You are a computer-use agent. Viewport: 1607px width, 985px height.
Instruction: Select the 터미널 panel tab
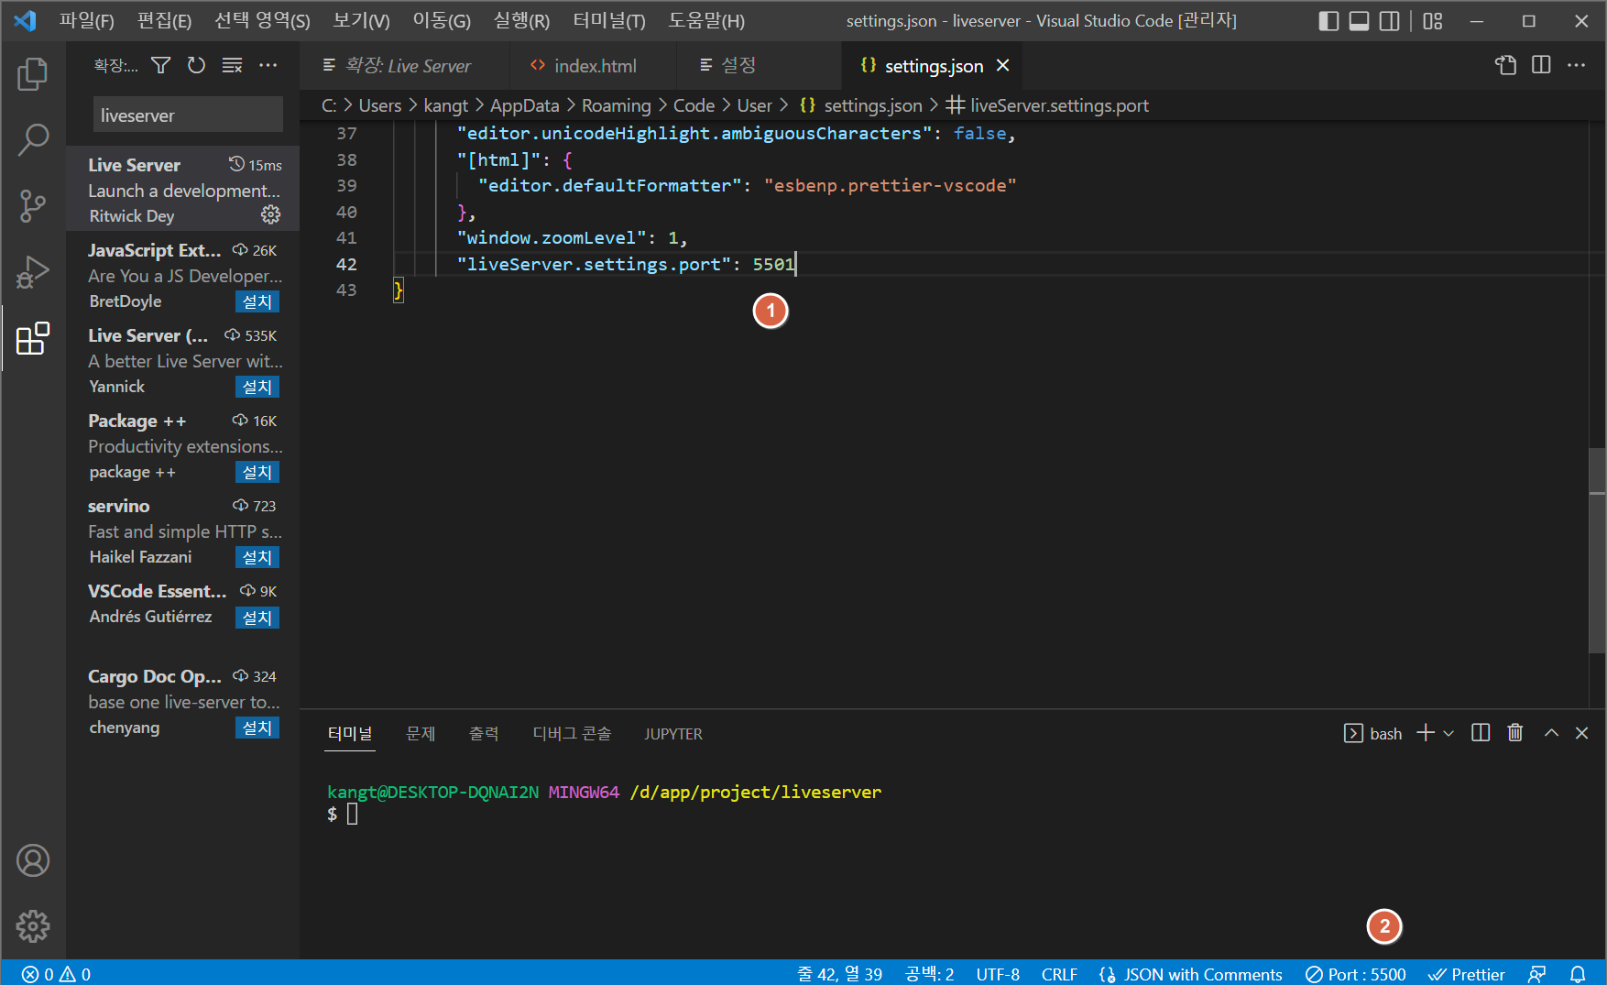tap(350, 733)
